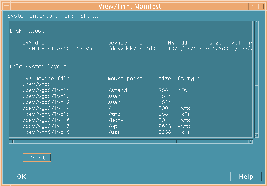
Task: Click 'mount point' column header
Action: point(125,79)
